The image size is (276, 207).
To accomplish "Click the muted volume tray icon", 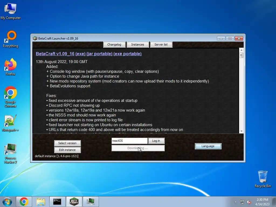I will tap(249, 202).
